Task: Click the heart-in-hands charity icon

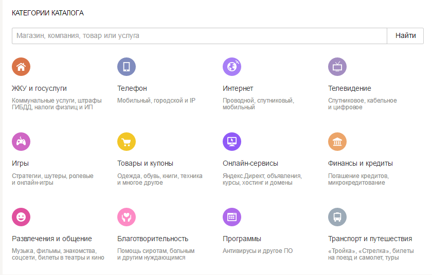Action: pyautogui.click(x=127, y=217)
